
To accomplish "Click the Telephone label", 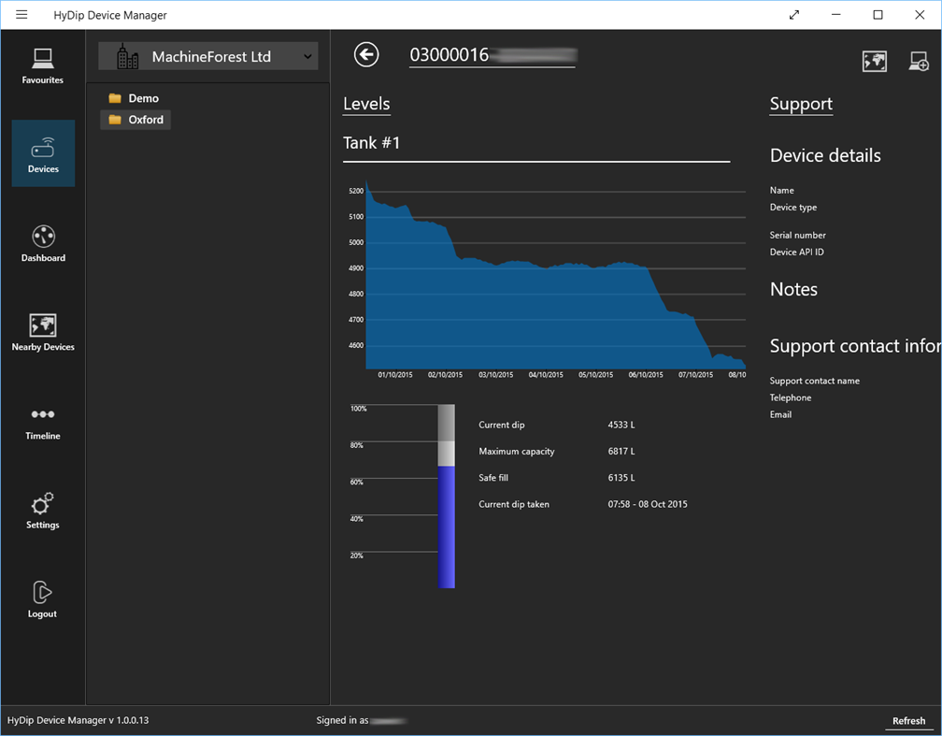I will click(791, 397).
